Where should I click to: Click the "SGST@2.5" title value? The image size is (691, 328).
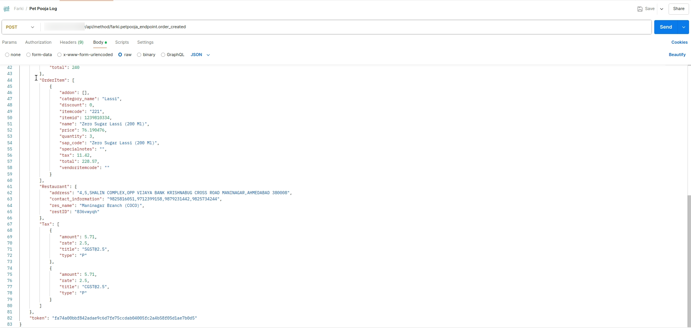point(94,249)
